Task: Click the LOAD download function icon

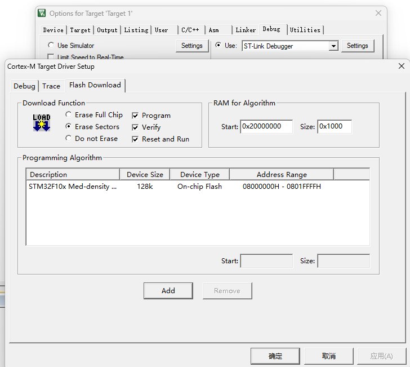Action: point(42,122)
